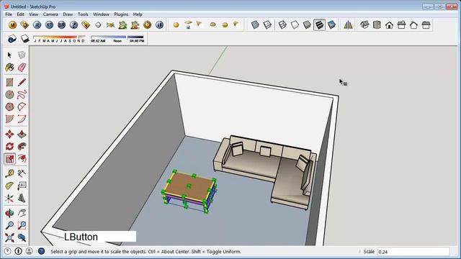Viewport: 461px width, 259px height.
Task: Open the Edit menu
Action: click(20, 14)
